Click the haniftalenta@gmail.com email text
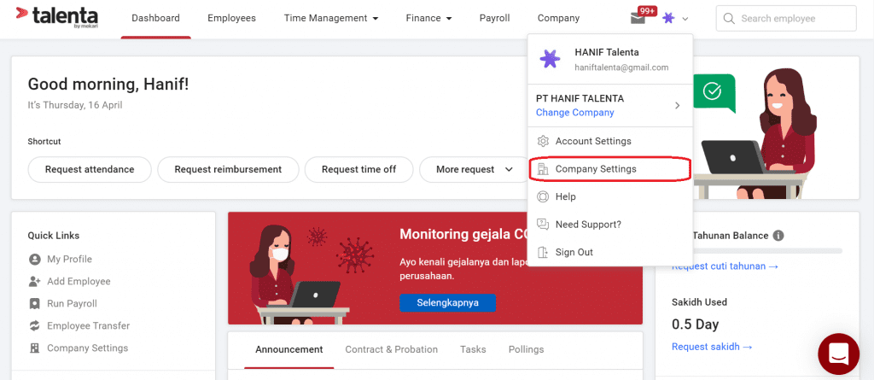874x380 pixels. tap(621, 67)
